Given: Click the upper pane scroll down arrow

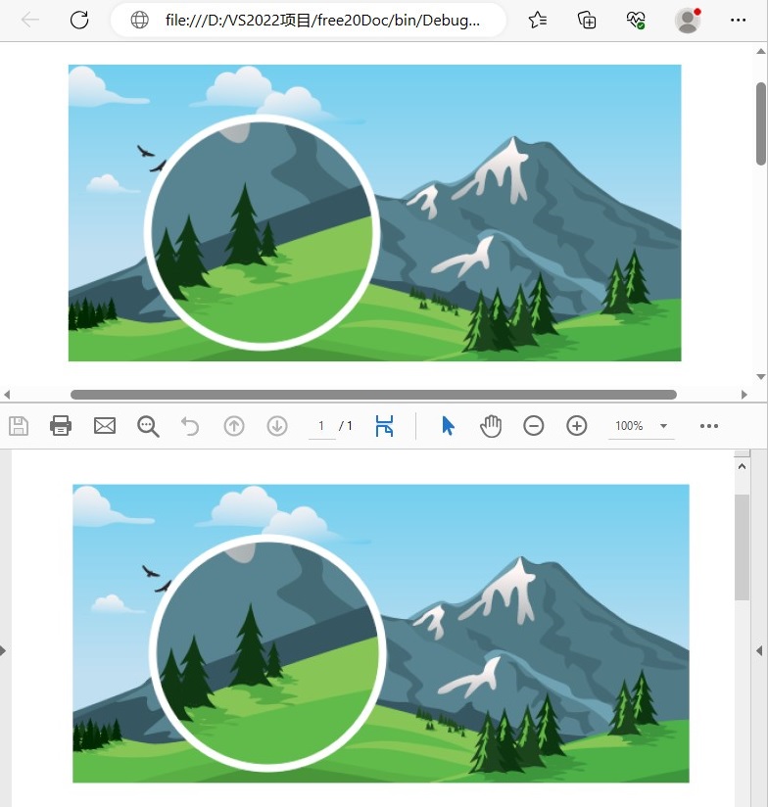Looking at the screenshot, I should pos(761,377).
